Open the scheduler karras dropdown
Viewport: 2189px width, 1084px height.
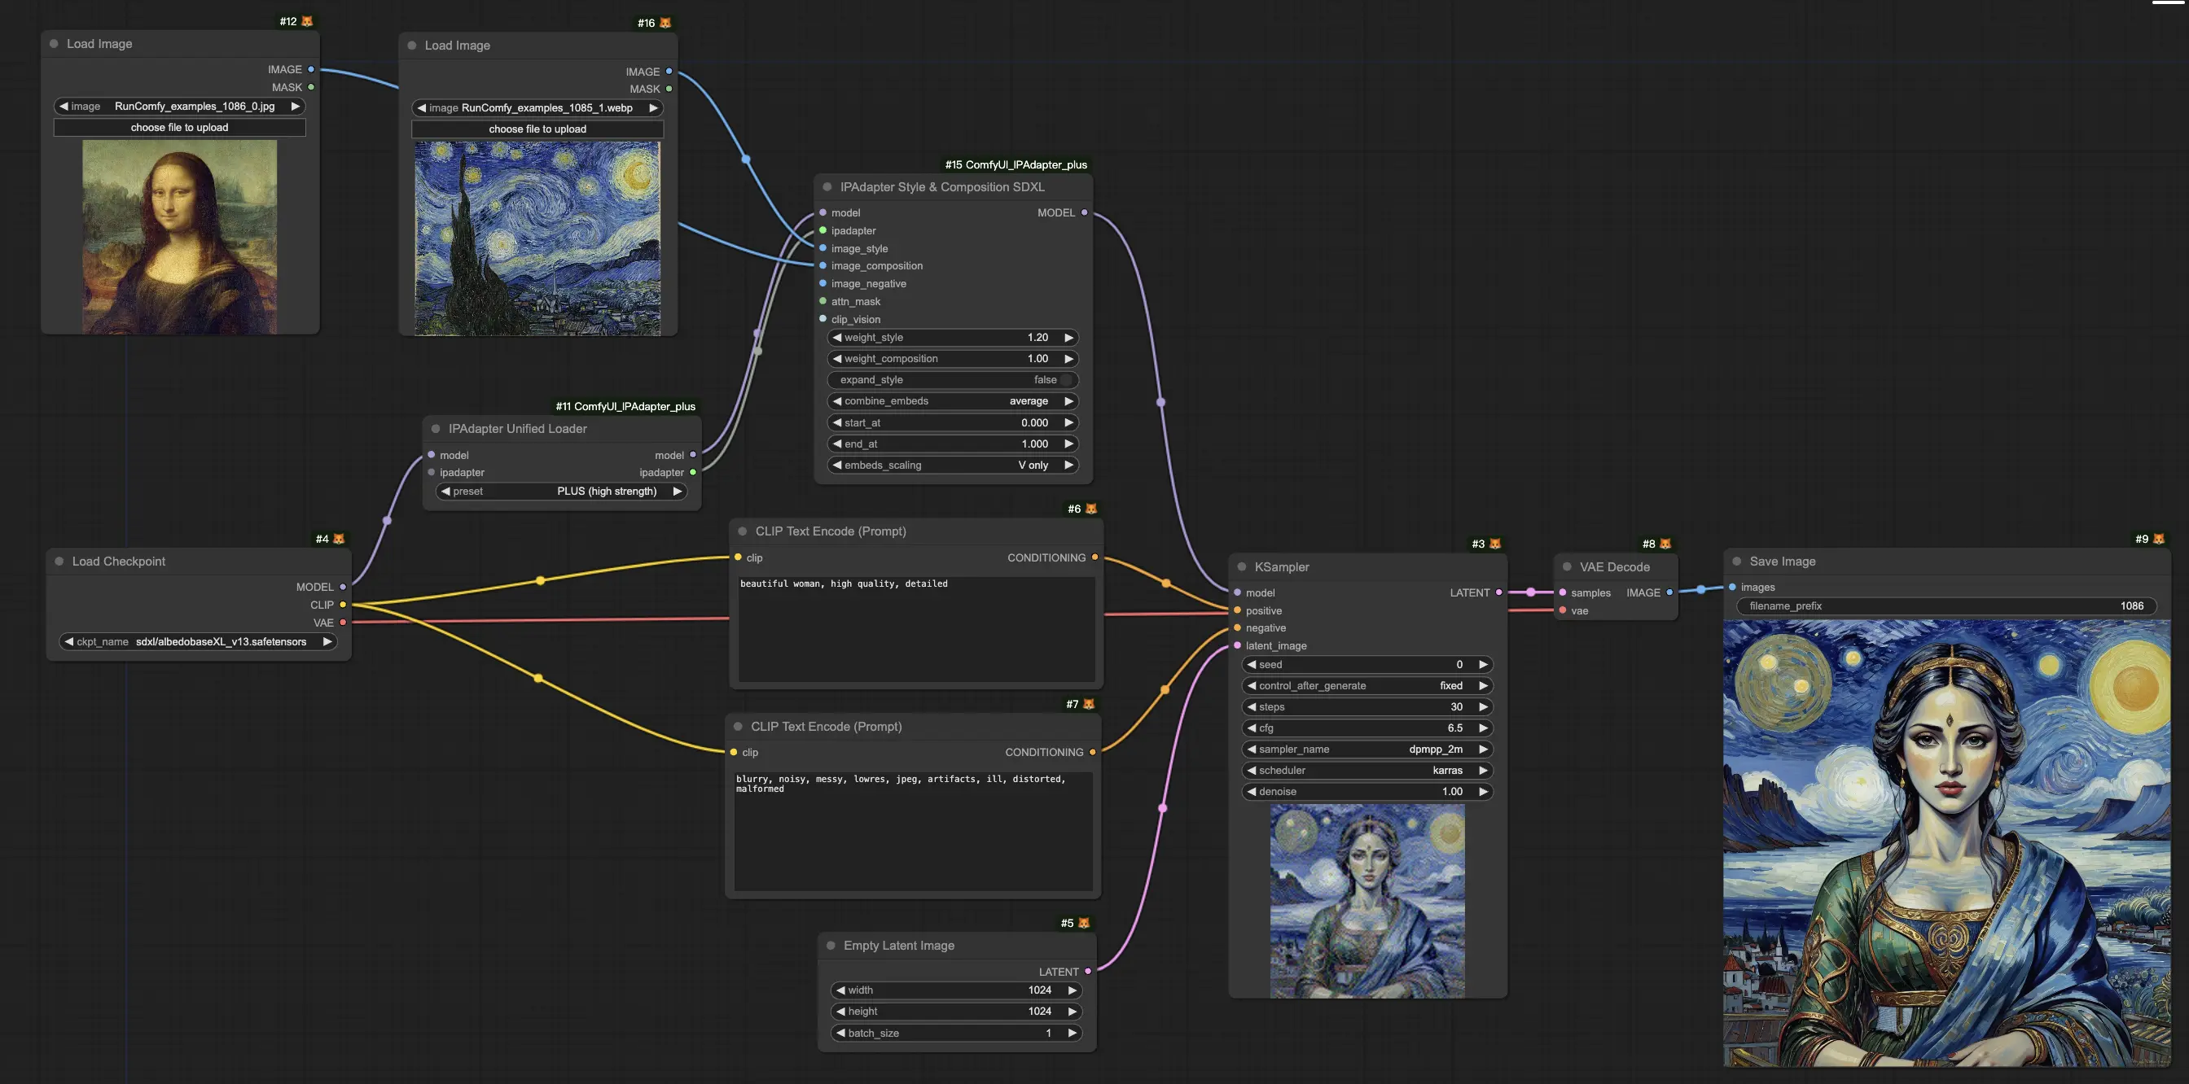tap(1367, 770)
